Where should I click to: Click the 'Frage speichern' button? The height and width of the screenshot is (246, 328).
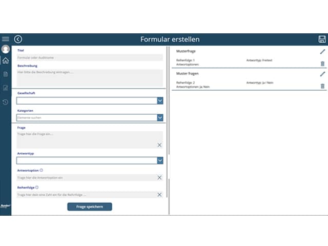pos(90,207)
